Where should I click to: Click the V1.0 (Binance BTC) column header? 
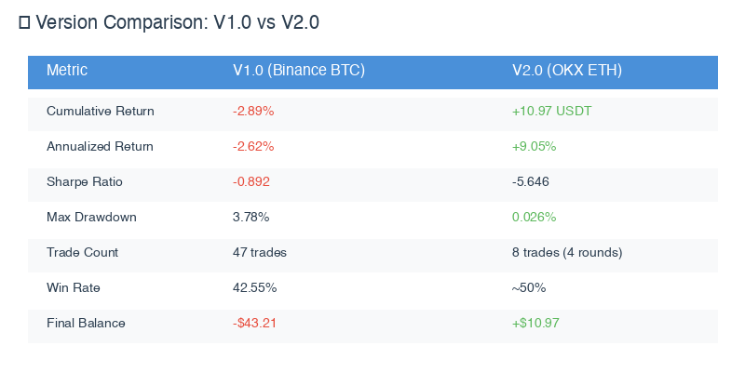(x=298, y=71)
